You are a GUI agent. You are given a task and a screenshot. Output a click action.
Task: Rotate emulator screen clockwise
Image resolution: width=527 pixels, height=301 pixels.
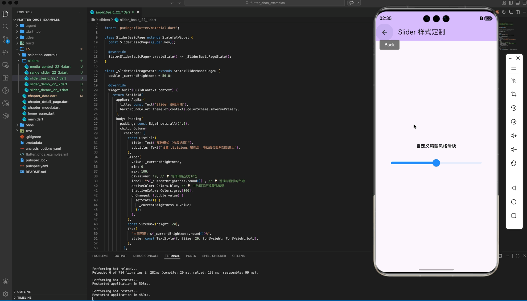pos(514,122)
